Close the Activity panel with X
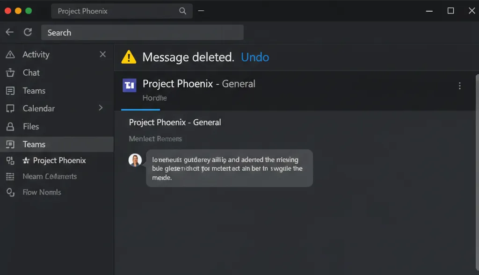479x275 pixels. [x=103, y=55]
